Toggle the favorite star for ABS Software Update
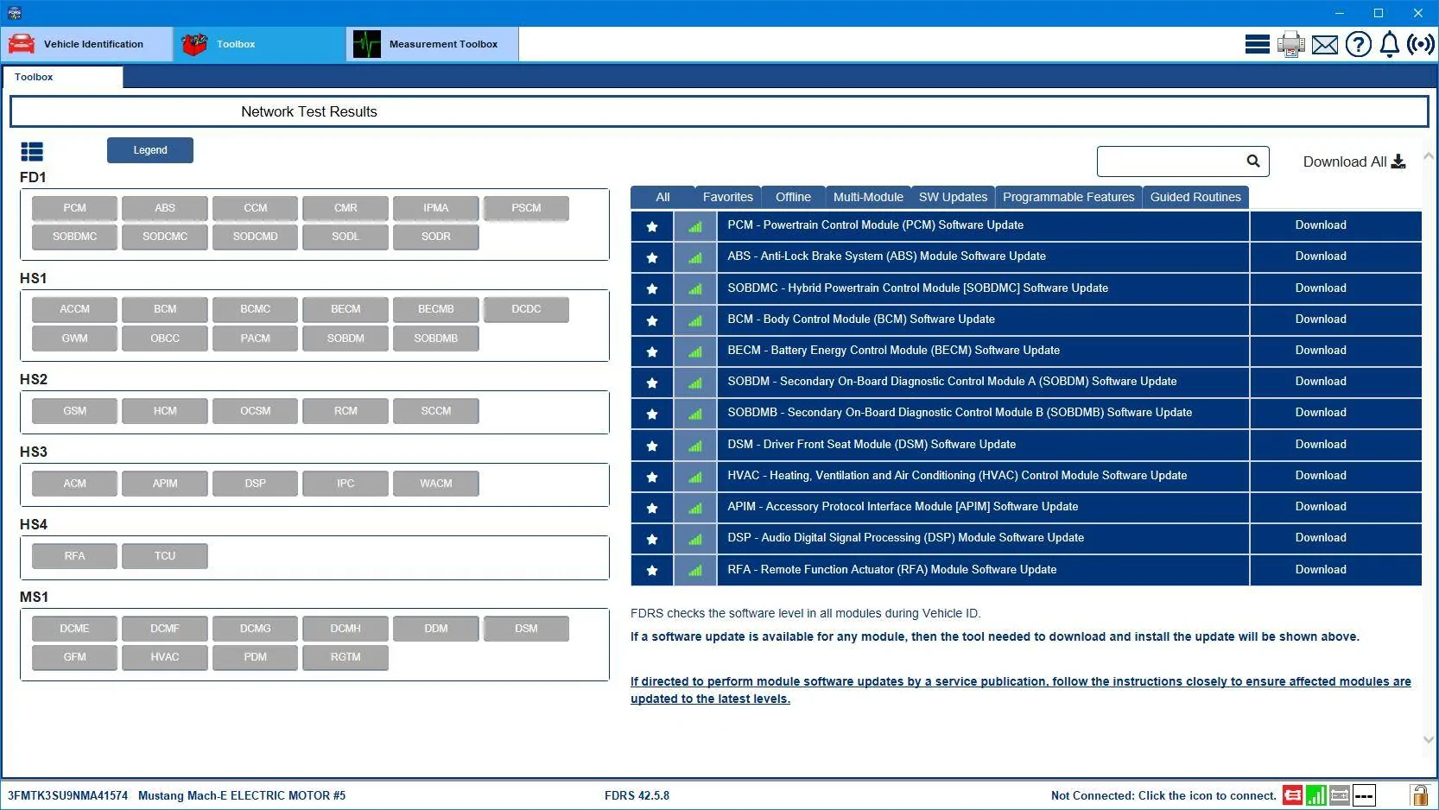 point(652,257)
